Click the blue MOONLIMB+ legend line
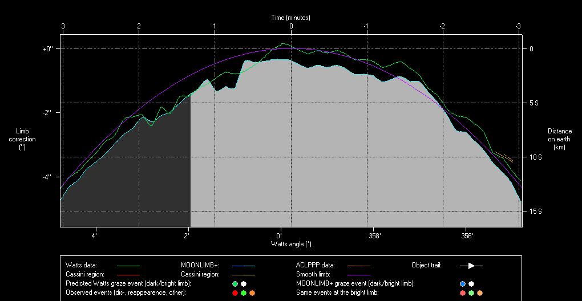 pyautogui.click(x=243, y=266)
